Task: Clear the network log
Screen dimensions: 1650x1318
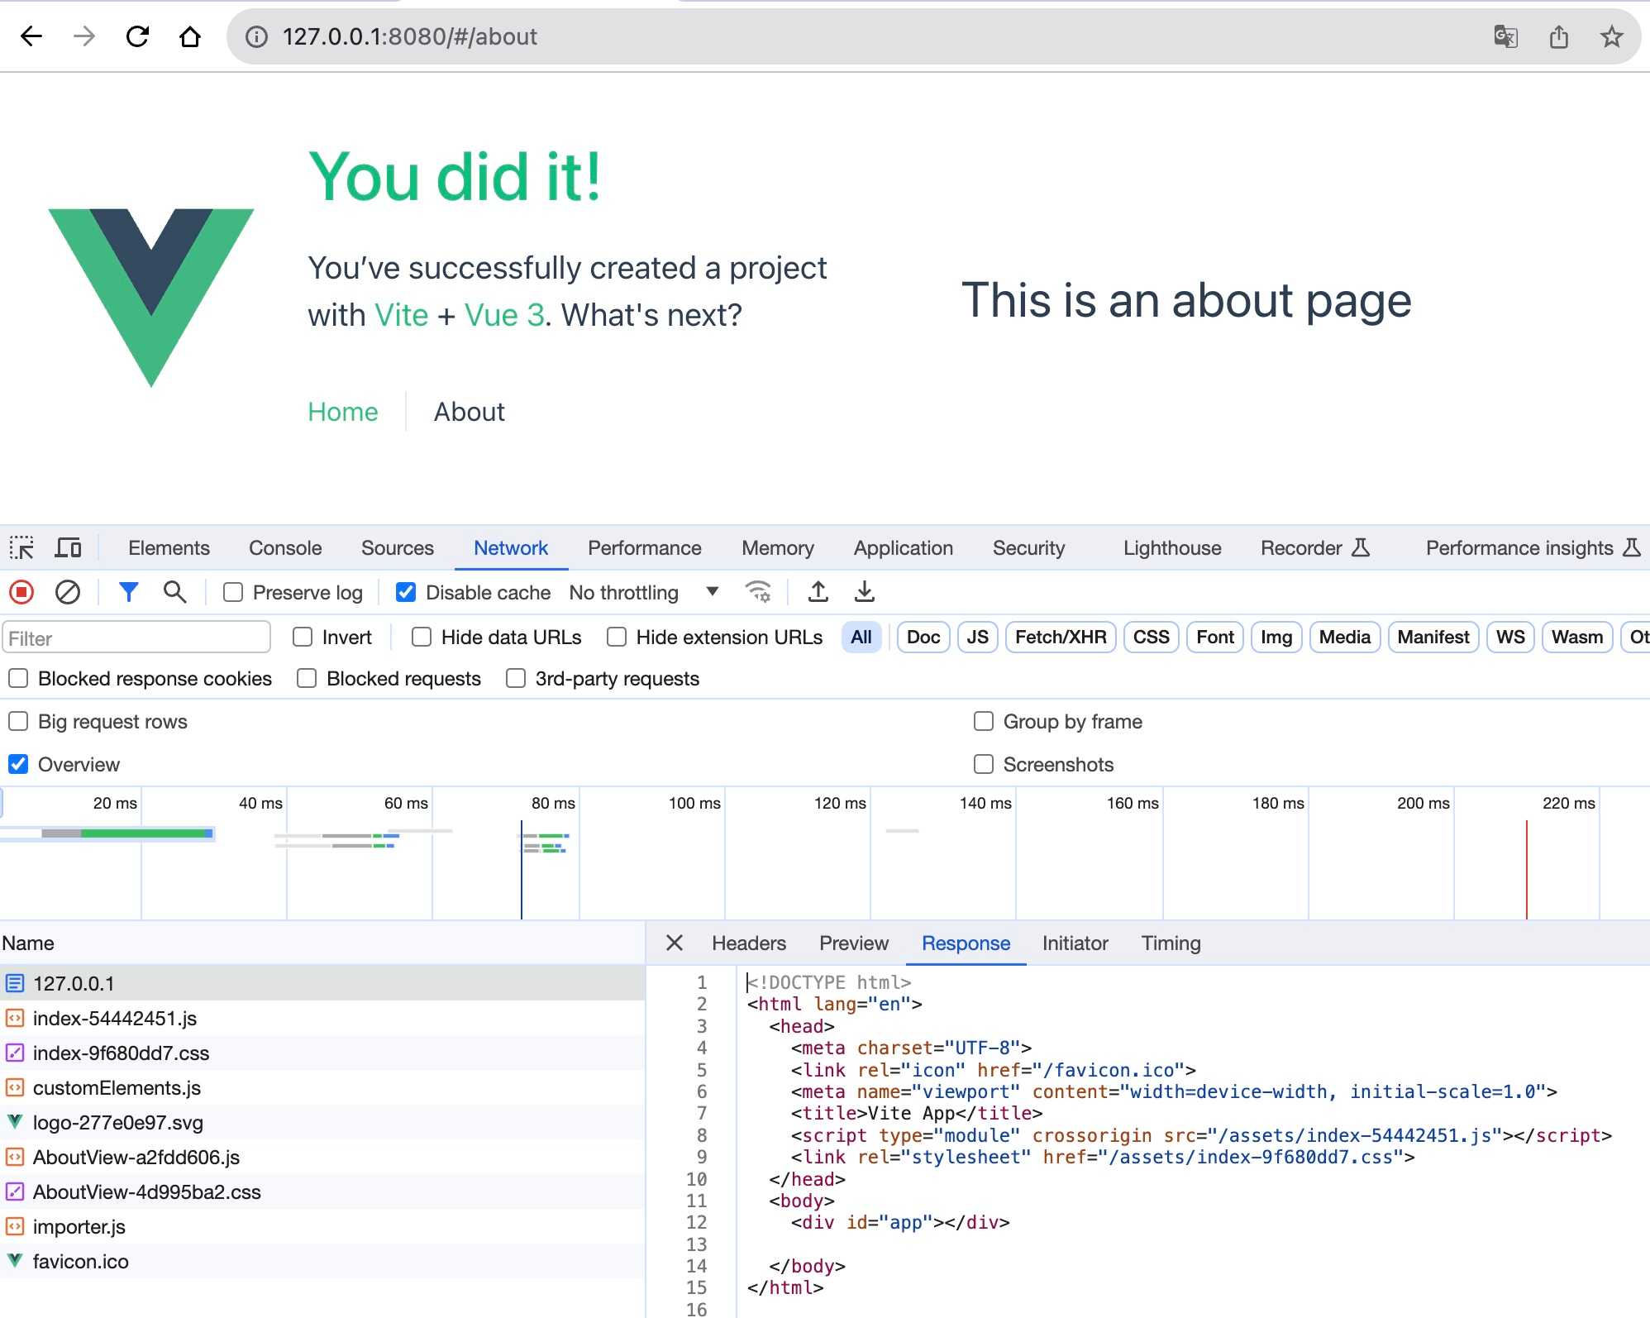Action: tap(68, 592)
